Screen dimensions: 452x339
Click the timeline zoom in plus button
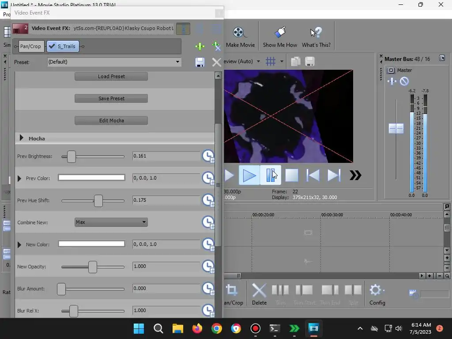tap(429, 276)
